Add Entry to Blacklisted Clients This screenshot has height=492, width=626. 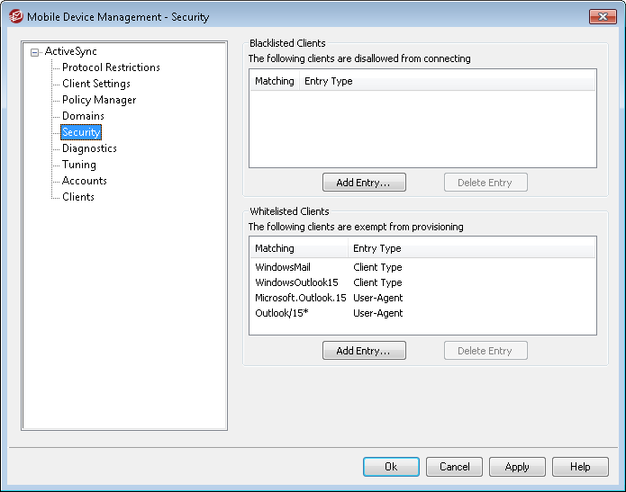click(x=364, y=183)
